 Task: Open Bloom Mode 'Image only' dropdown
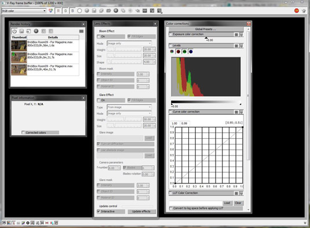[129, 44]
